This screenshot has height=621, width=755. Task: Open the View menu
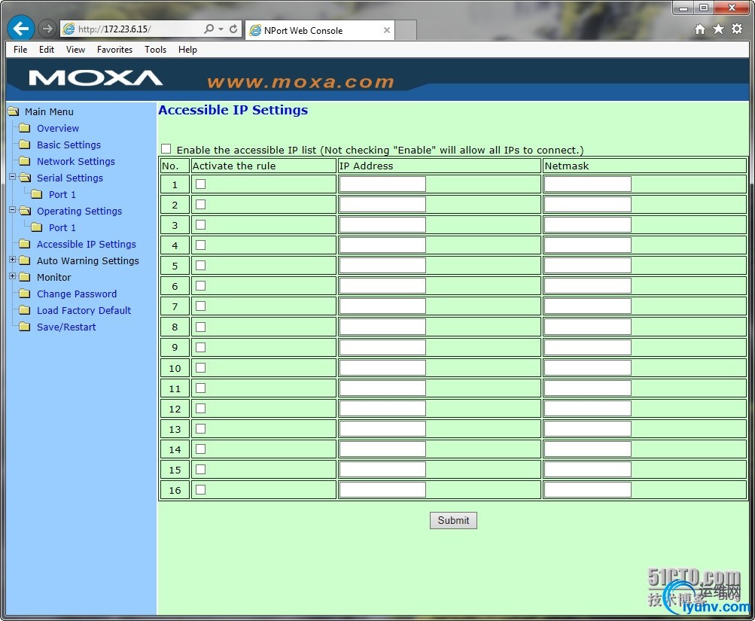point(75,50)
